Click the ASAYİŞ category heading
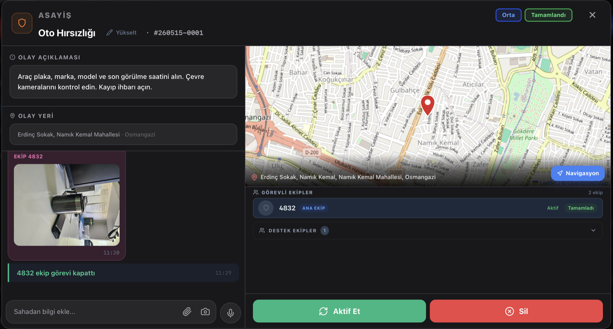 55,15
